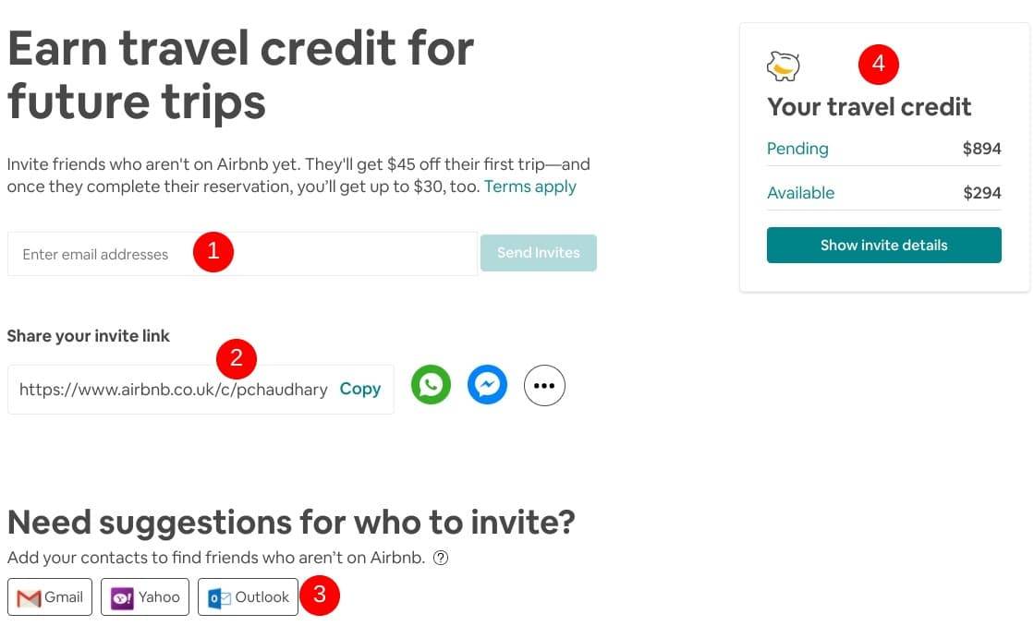This screenshot has width=1034, height=626.
Task: View Available travel credit details
Action: (800, 193)
